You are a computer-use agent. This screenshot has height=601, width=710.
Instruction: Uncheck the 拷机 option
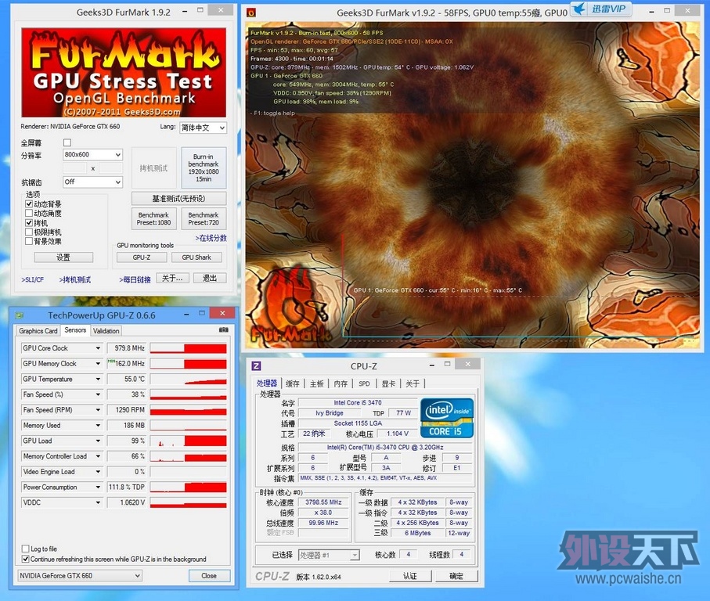(29, 223)
